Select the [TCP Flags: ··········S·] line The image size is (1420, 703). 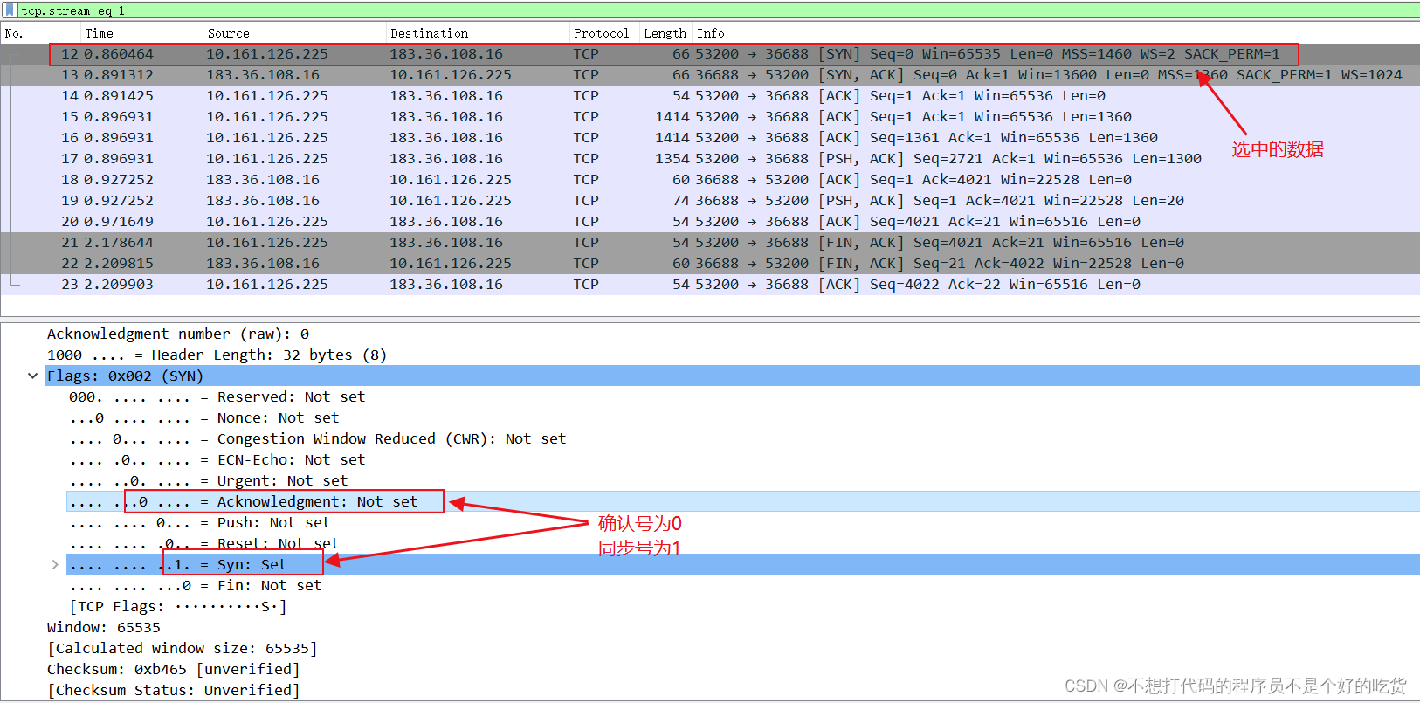pyautogui.click(x=177, y=607)
